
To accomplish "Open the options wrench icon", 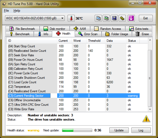I will pyautogui.click(x=122, y=18).
